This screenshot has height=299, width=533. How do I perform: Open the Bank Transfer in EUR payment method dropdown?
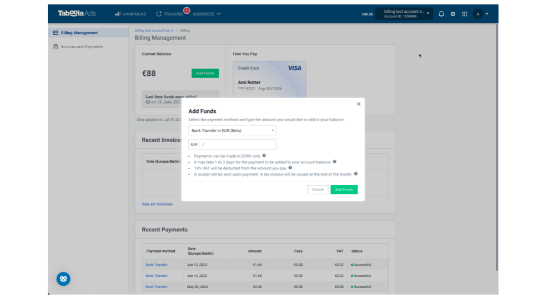pos(233,131)
